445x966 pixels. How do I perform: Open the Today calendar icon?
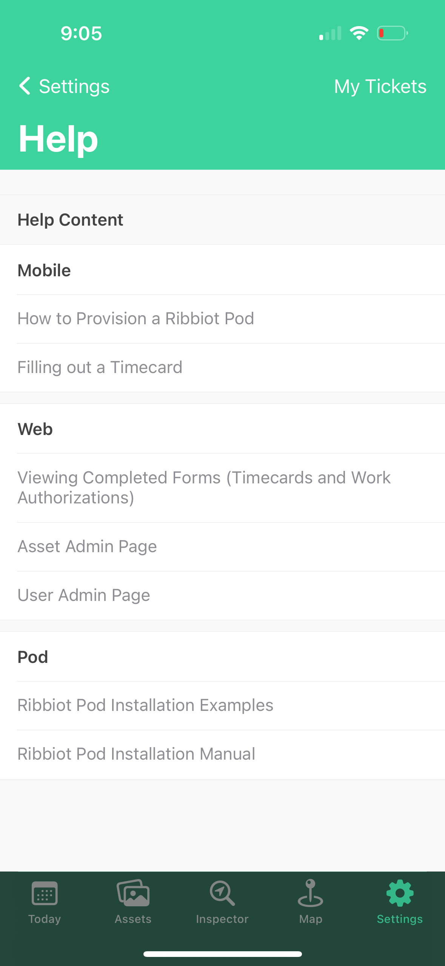pos(45,893)
